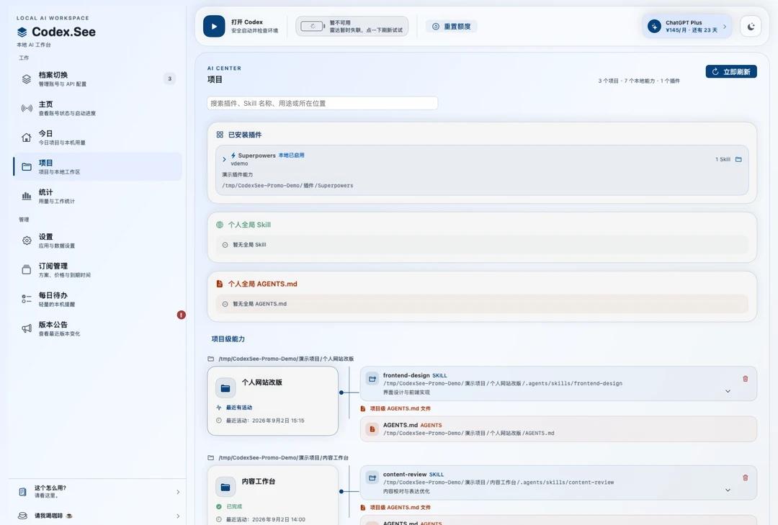Delete the content-review skill via trash icon

pyautogui.click(x=746, y=477)
